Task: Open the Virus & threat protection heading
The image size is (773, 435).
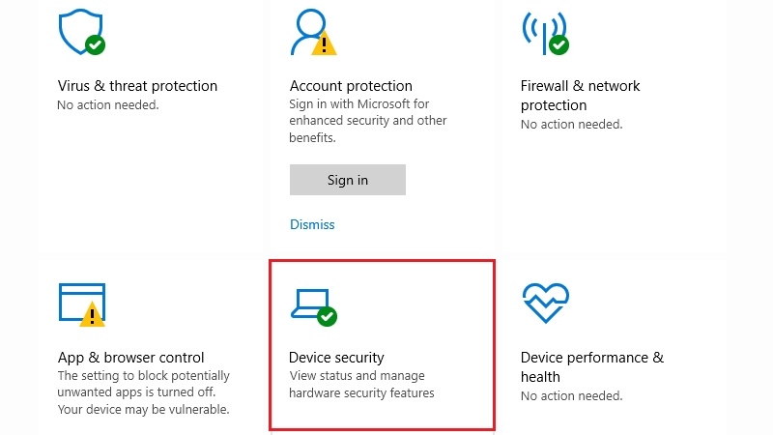Action: point(137,86)
